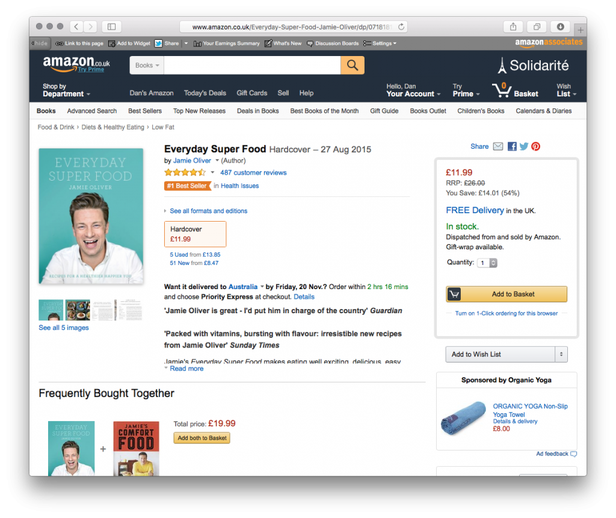Open the 487 customer reviews link
616x518 pixels.
click(253, 173)
